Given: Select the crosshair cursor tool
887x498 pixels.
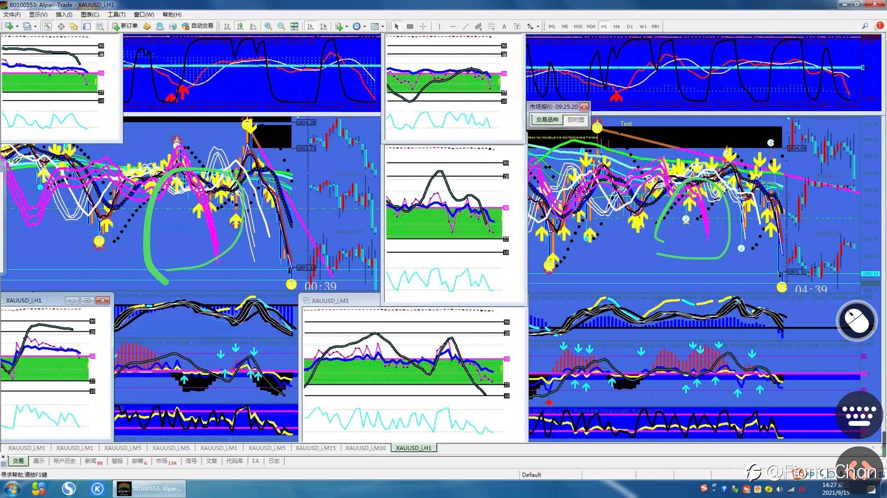Looking at the screenshot, I should click(423, 26).
